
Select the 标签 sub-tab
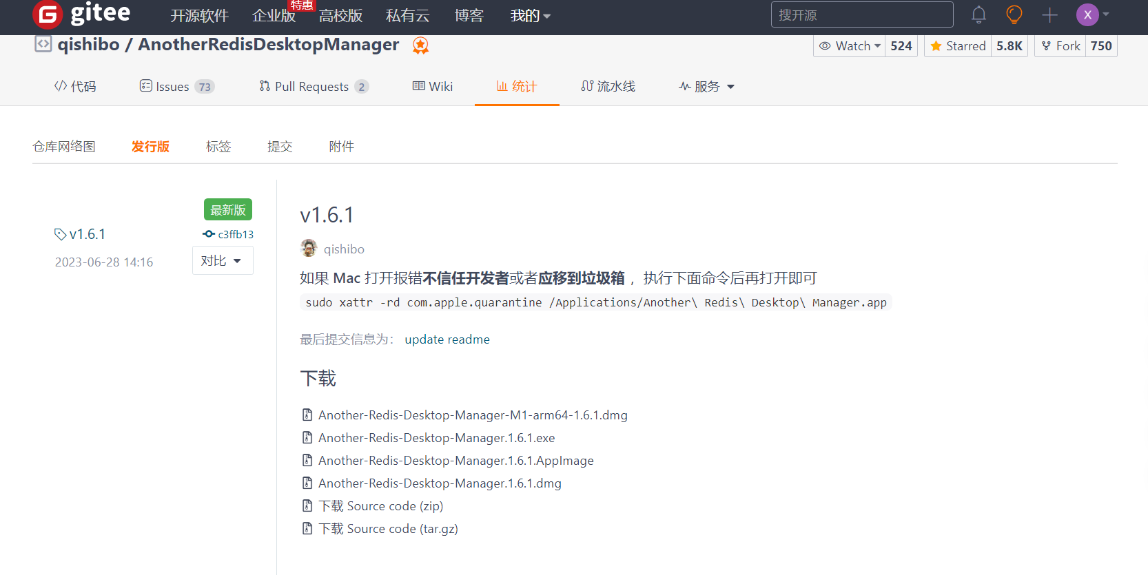[x=218, y=147]
